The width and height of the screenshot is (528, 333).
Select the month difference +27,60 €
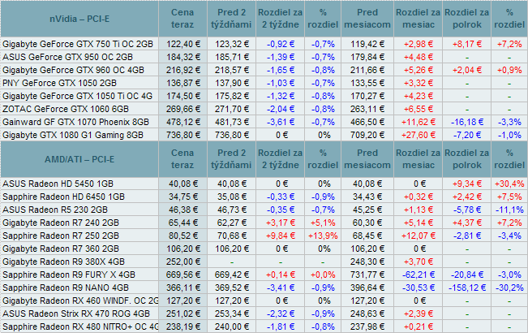[419, 135]
